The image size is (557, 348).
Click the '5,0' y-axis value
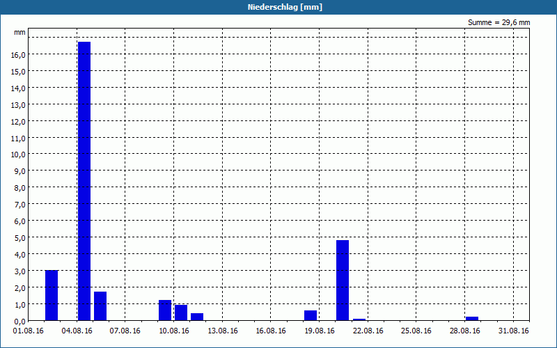tap(21, 237)
